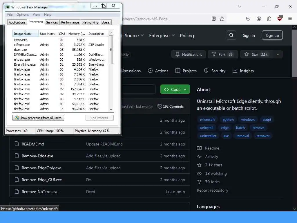Image resolution: width=297 pixels, height=223 pixels.
Task: Switch to the Applications tab
Action: pyautogui.click(x=17, y=22)
